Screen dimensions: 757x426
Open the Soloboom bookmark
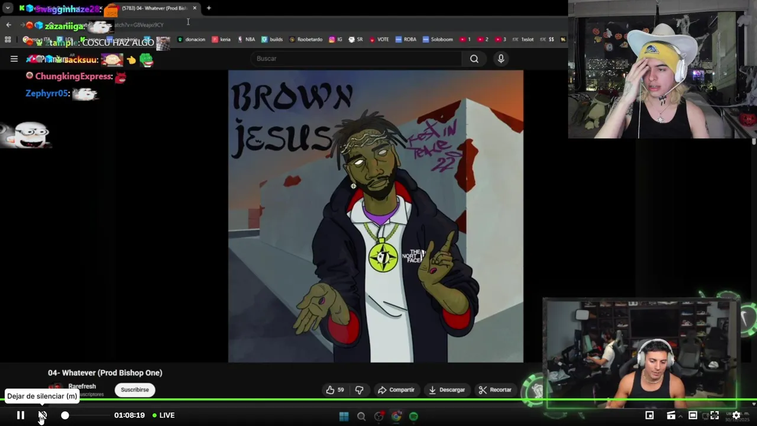[438, 40]
